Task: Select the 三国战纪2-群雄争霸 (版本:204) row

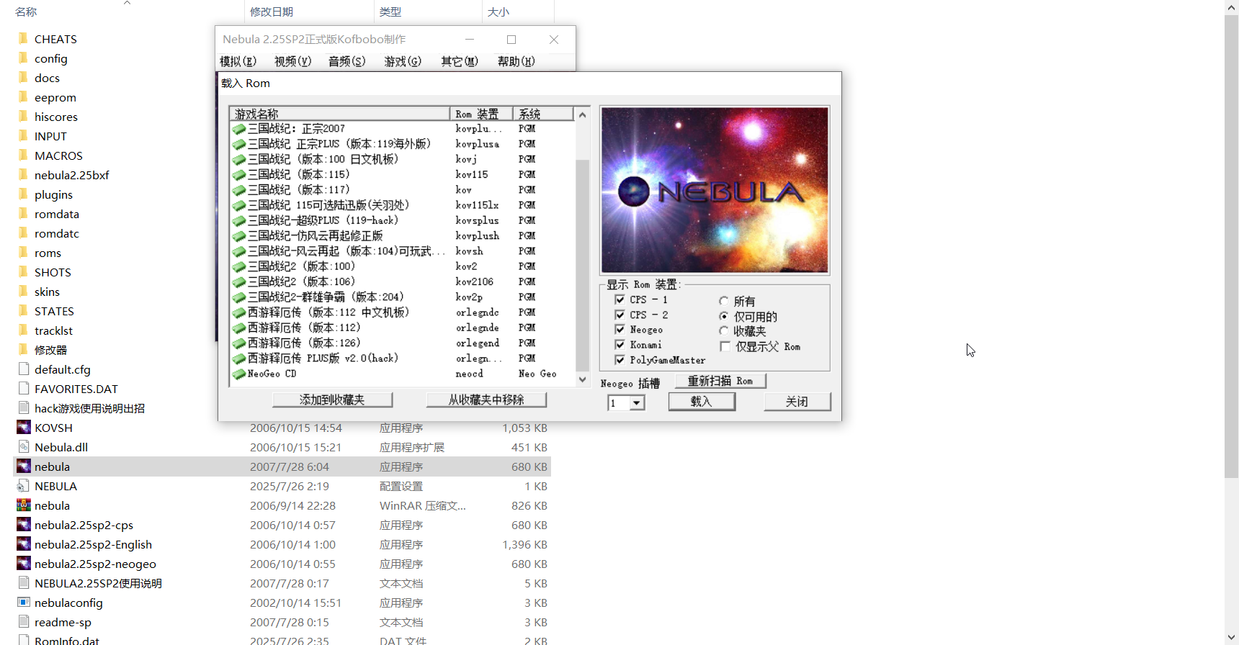Action: point(402,297)
